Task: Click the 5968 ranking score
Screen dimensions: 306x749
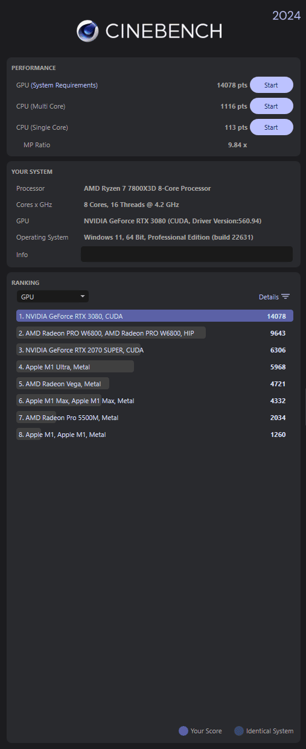Action: tap(278, 366)
